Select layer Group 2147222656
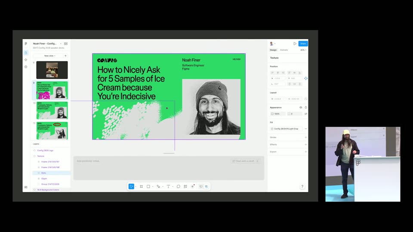413x232 pixels. click(x=50, y=184)
